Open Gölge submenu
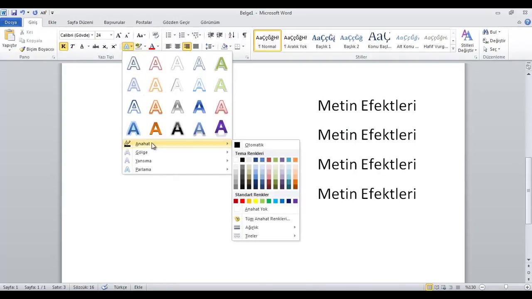Viewport: 532px width, 299px height. tap(177, 152)
